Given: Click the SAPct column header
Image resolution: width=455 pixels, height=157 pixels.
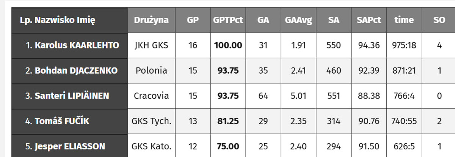Looking at the screenshot, I should 369,20.
